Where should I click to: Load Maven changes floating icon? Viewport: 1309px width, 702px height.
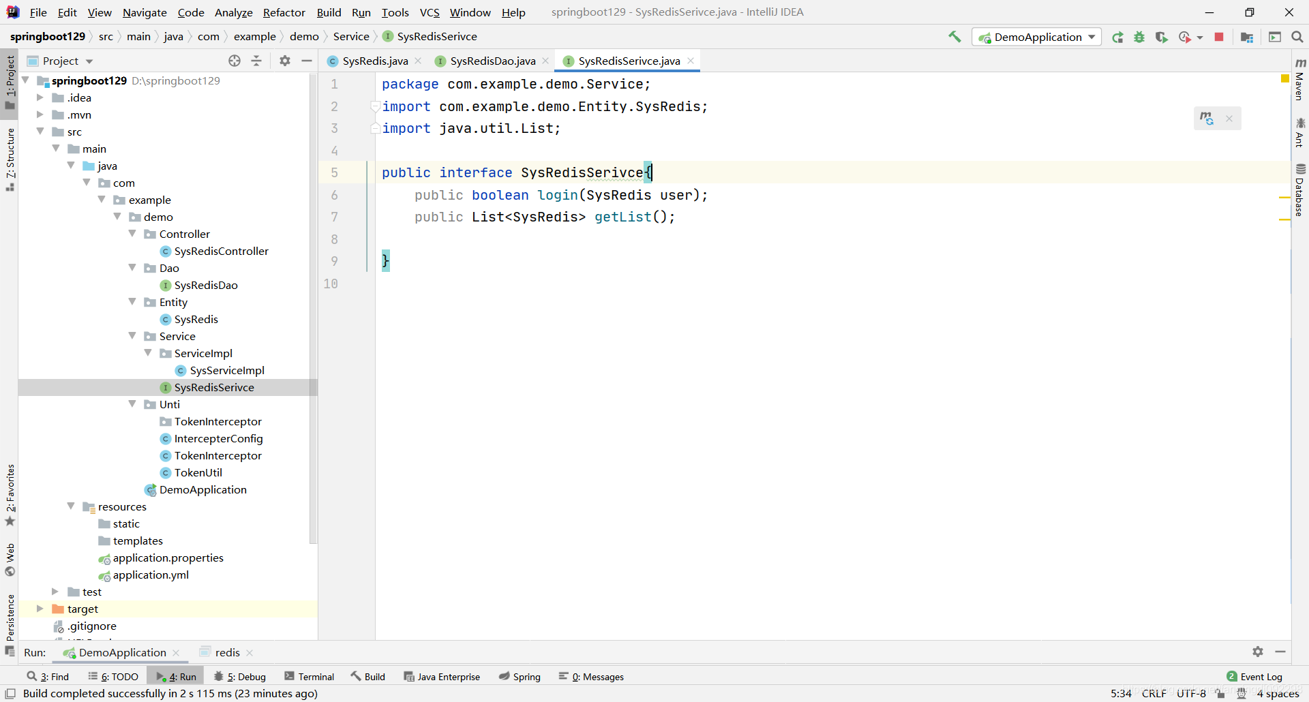click(1207, 119)
